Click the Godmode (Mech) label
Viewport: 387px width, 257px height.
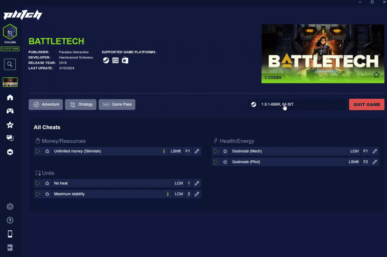[247, 151]
